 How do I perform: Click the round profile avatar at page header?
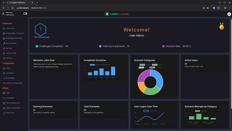[229, 14]
